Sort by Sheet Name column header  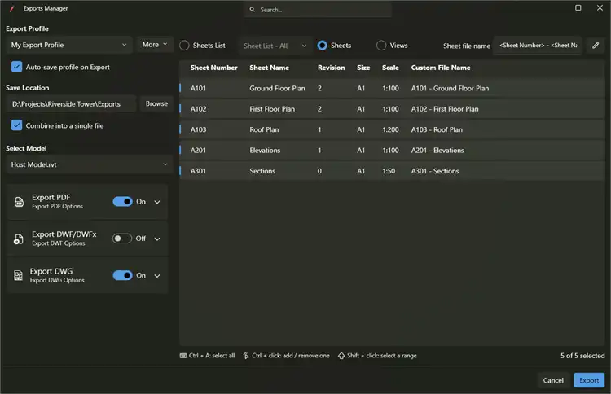click(270, 68)
